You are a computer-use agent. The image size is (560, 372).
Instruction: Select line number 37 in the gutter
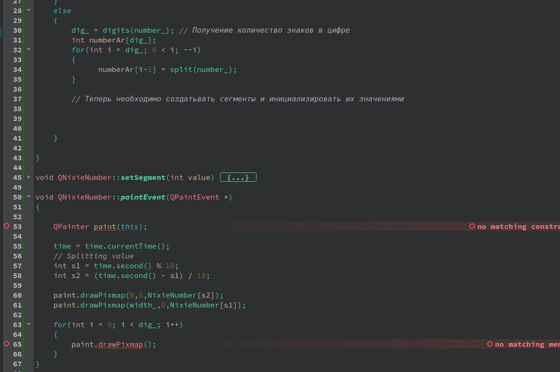tap(17, 99)
